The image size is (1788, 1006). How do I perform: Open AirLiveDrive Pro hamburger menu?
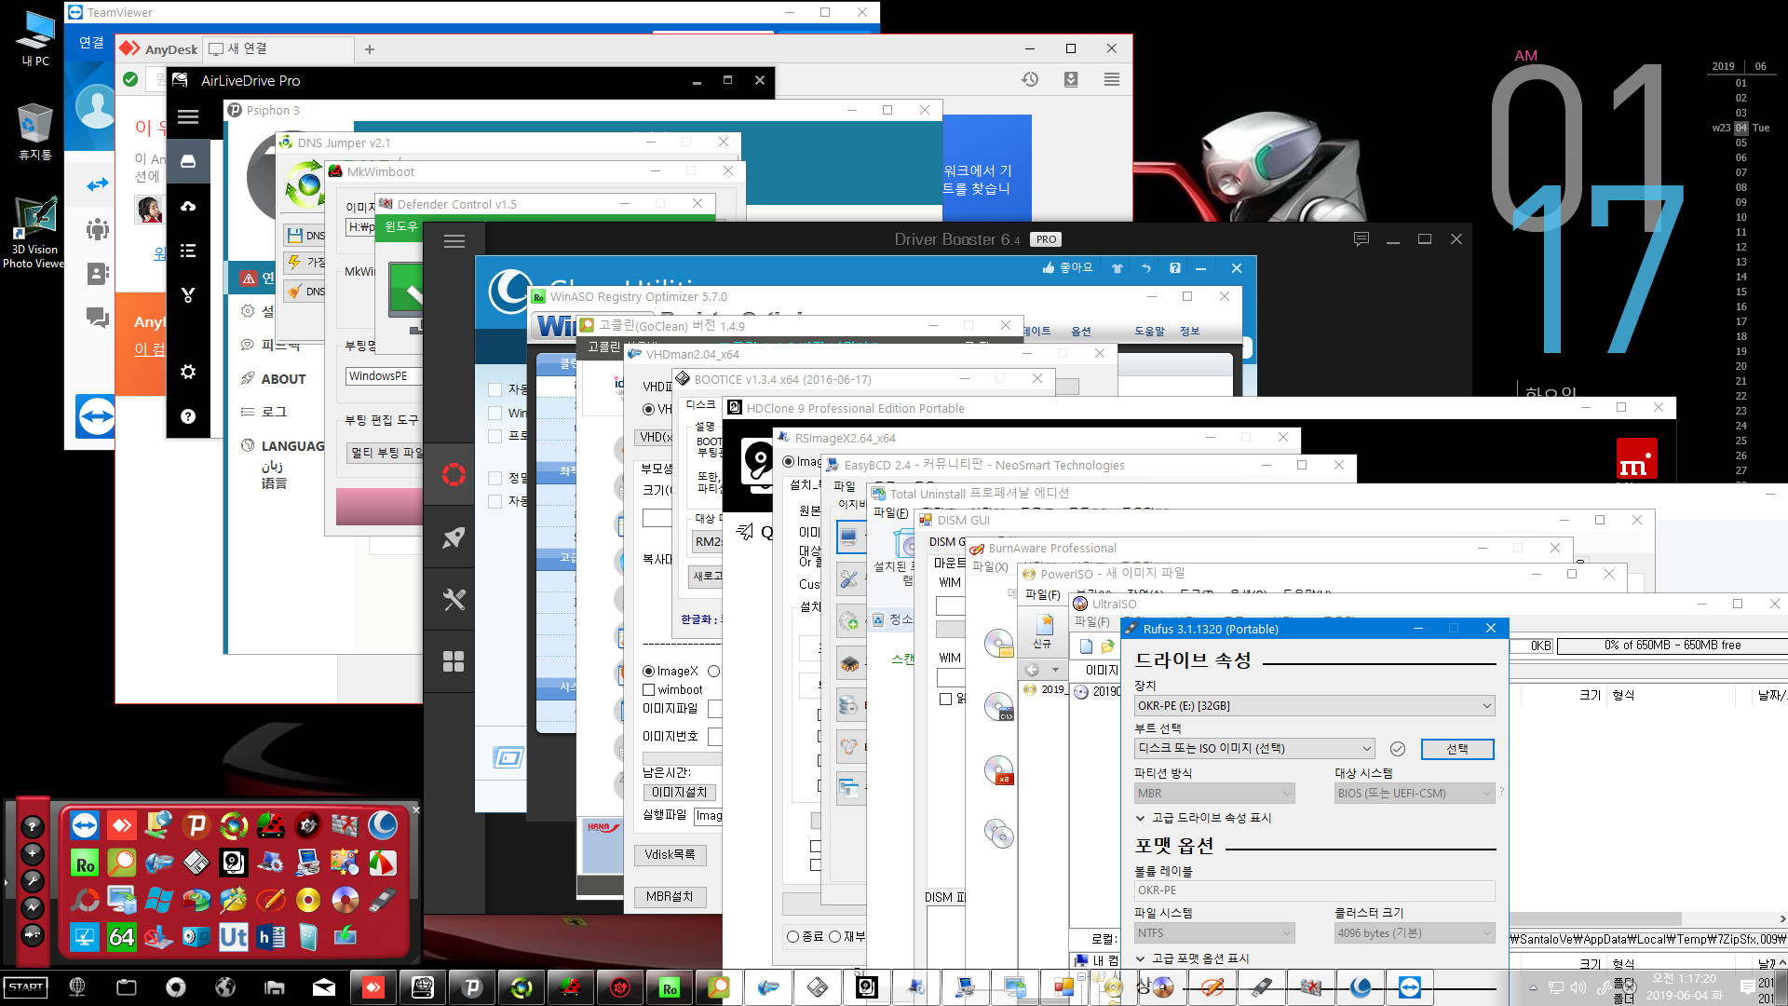click(188, 117)
